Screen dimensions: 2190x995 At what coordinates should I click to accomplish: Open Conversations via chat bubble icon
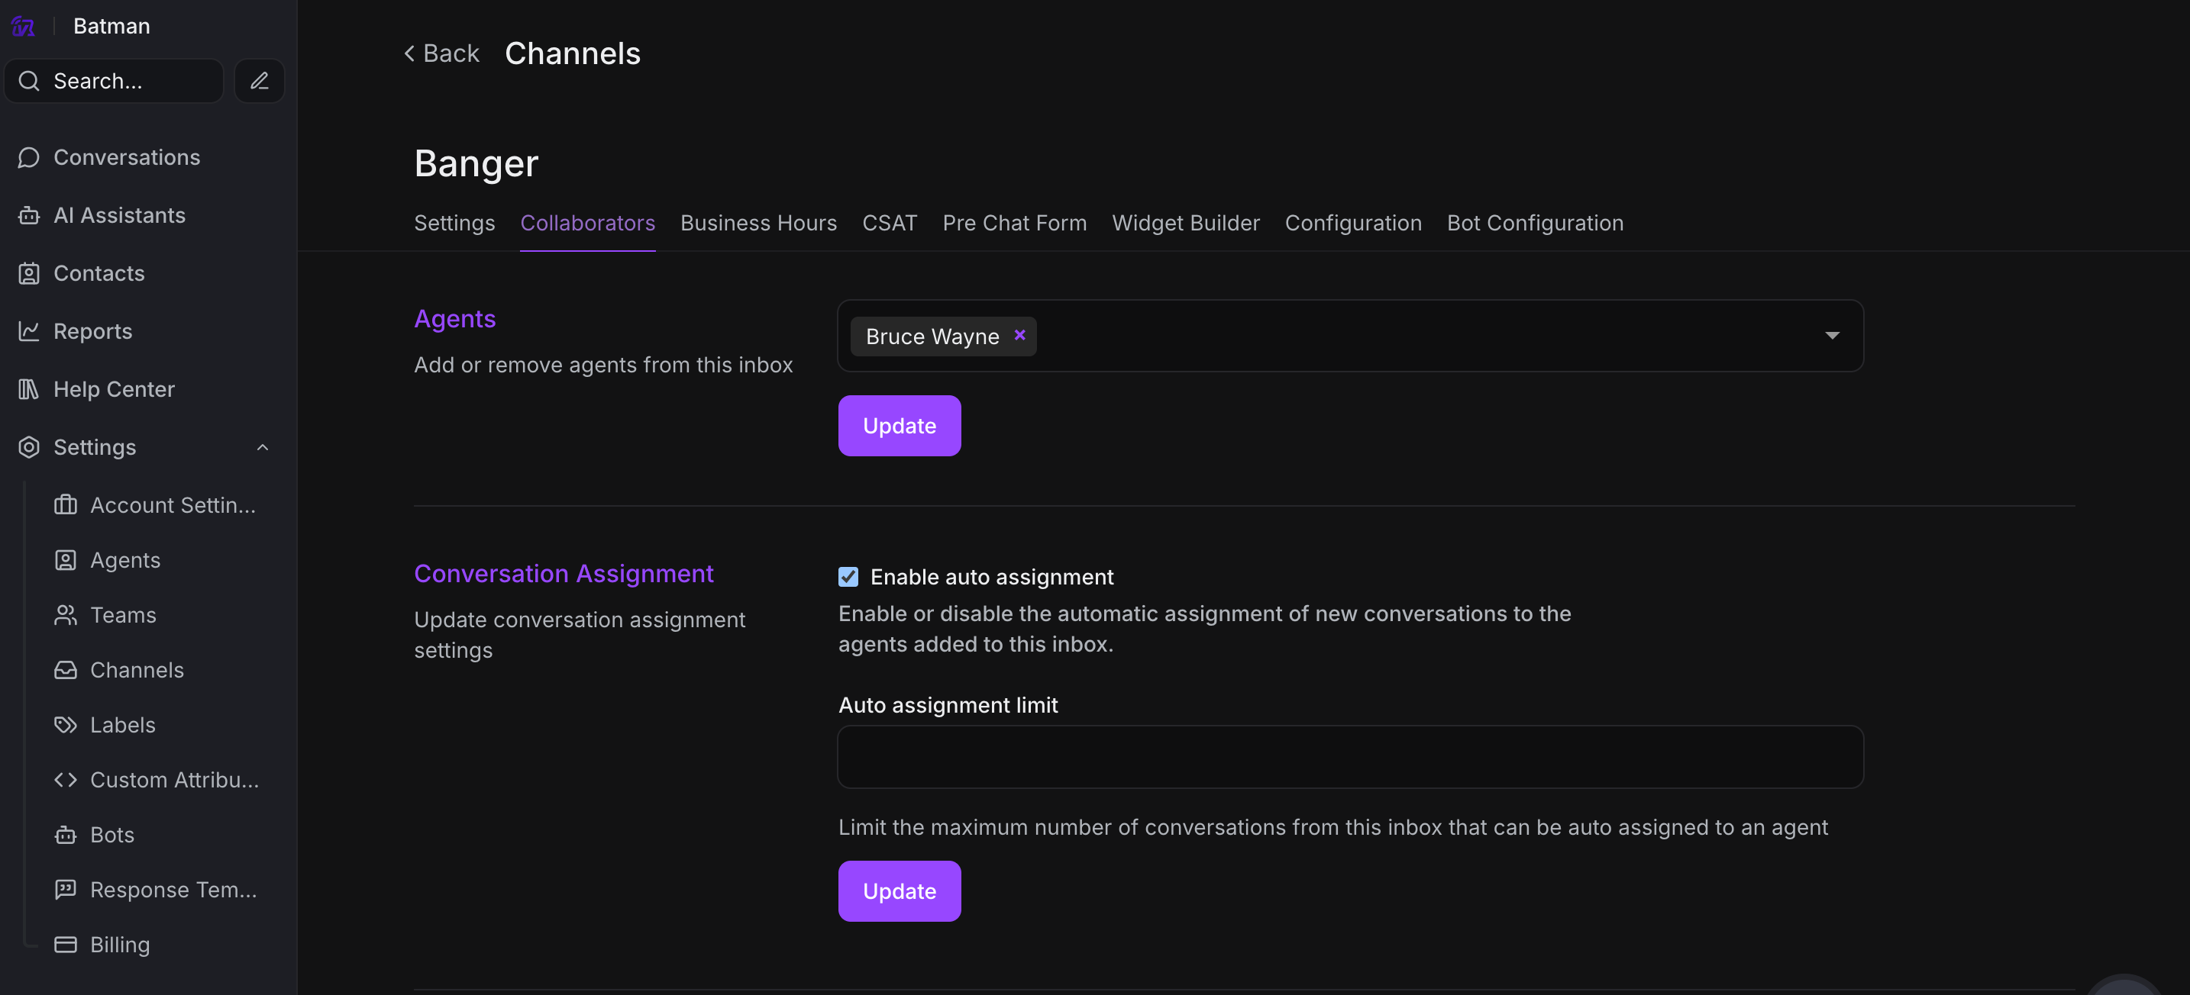(x=29, y=157)
